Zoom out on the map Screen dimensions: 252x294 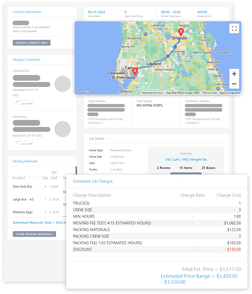[234, 84]
